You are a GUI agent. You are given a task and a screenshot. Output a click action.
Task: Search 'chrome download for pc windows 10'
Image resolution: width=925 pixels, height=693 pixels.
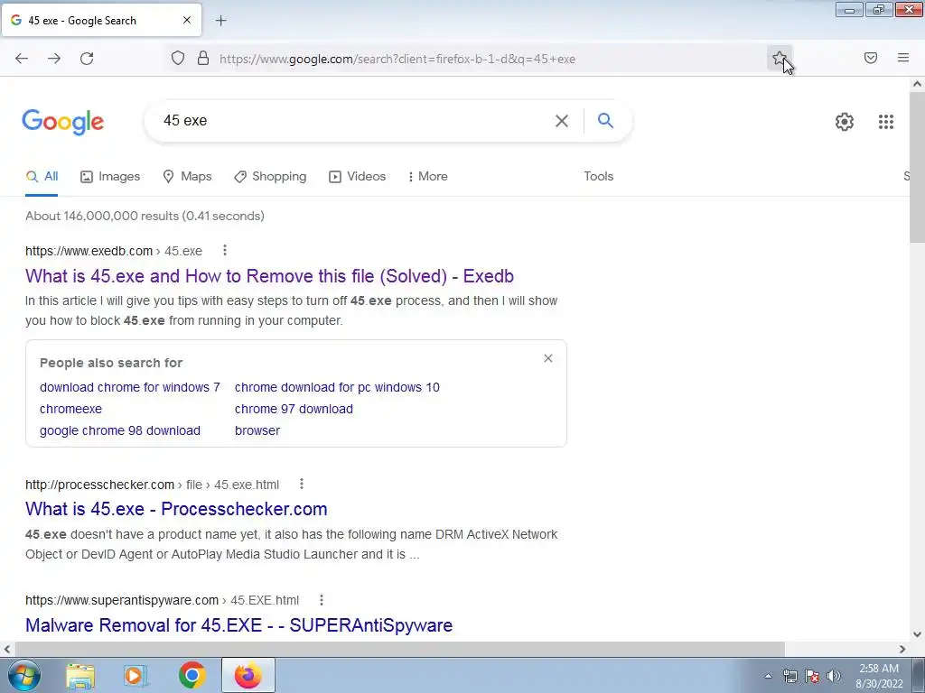tap(337, 387)
